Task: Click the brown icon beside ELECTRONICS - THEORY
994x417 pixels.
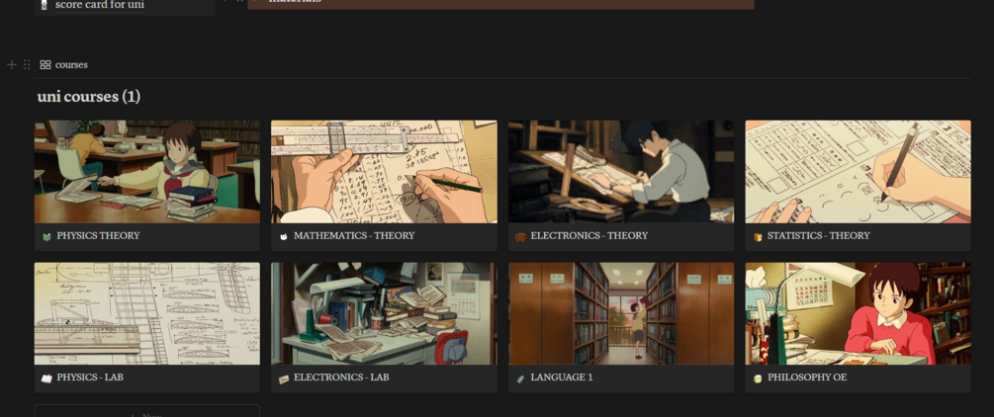Action: click(x=520, y=236)
